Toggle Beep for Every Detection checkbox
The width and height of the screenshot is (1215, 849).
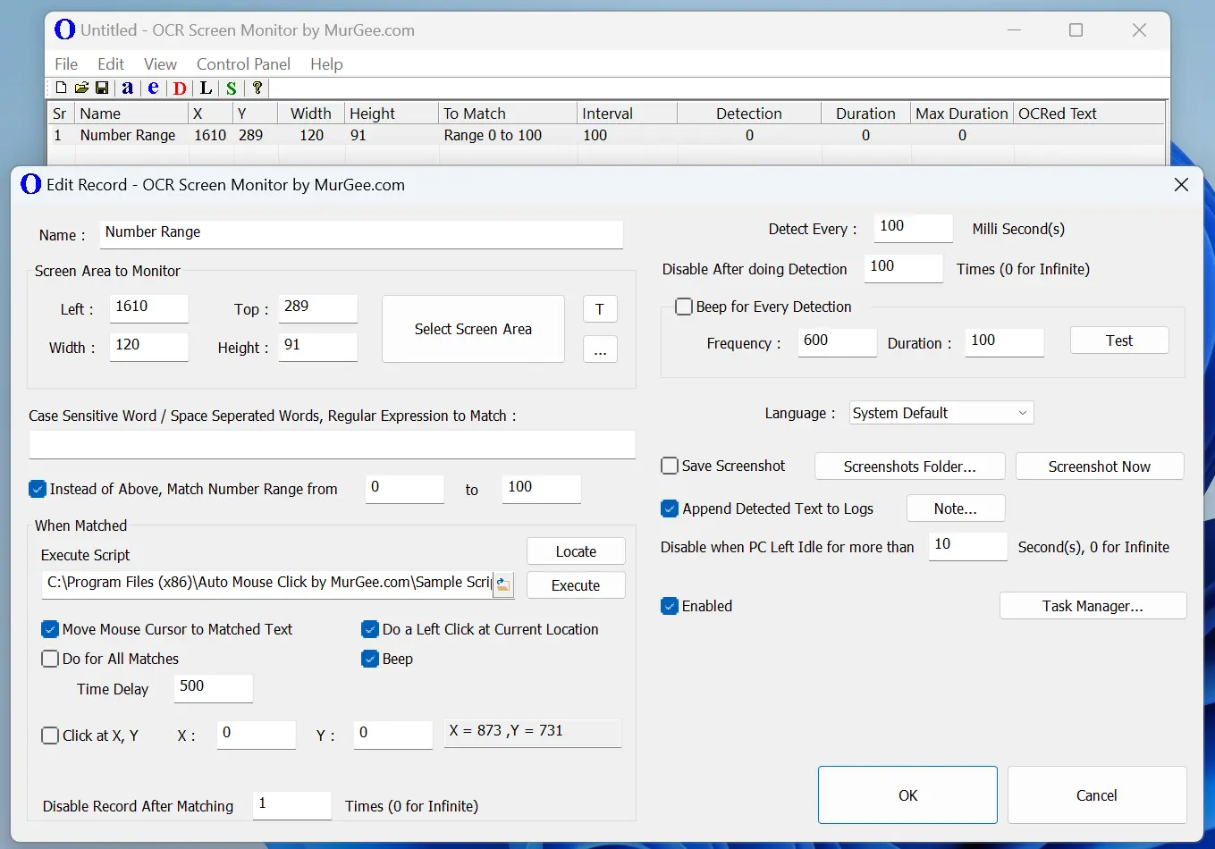click(684, 307)
